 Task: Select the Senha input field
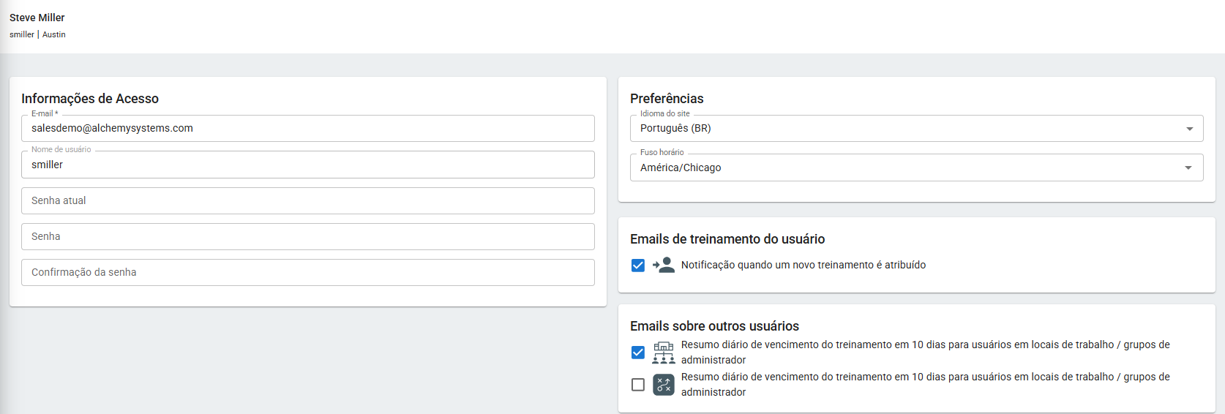click(307, 236)
